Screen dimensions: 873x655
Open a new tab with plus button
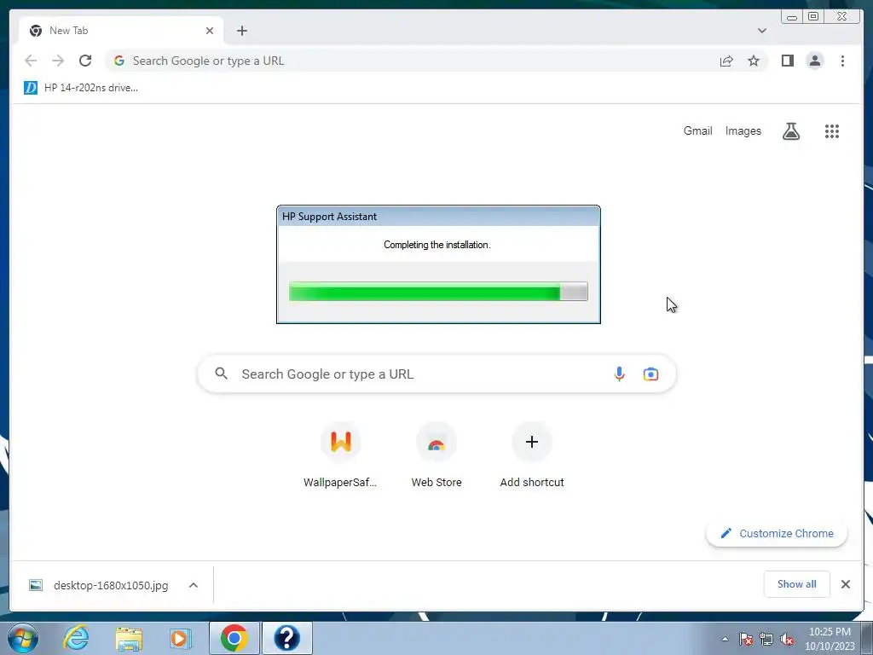[241, 31]
